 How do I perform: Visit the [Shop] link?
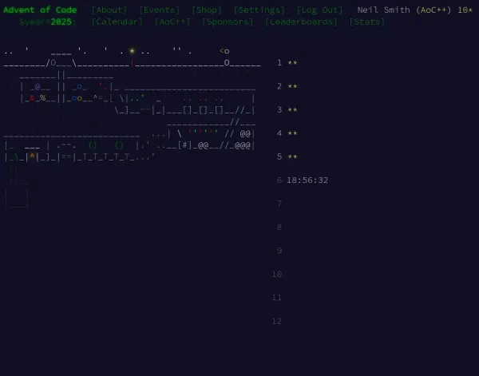[207, 10]
